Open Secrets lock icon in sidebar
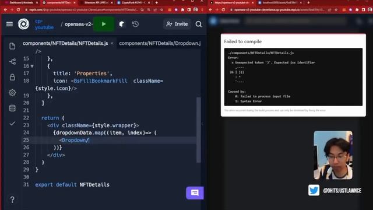The image size is (373, 210). click(x=12, y=77)
